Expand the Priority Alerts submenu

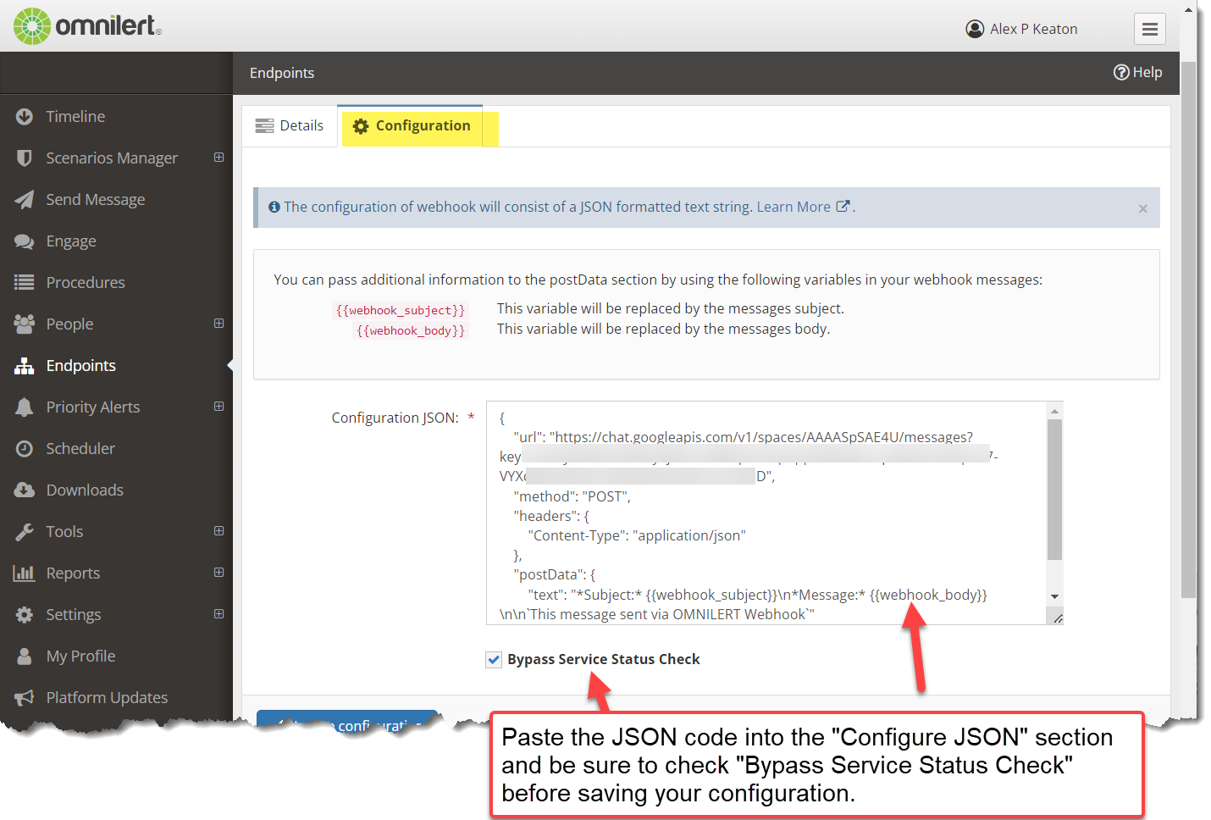(x=219, y=407)
